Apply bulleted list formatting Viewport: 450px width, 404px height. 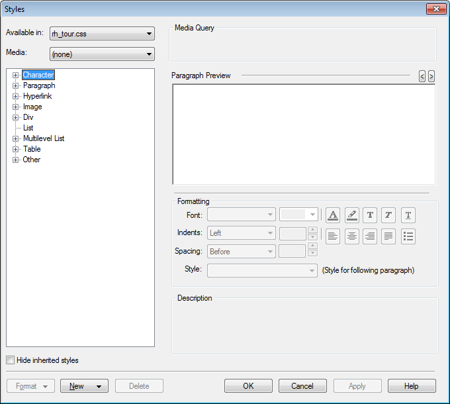point(408,236)
